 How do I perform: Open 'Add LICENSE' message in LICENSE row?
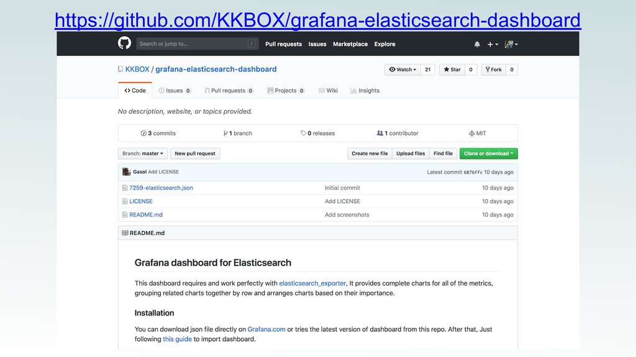point(342,201)
